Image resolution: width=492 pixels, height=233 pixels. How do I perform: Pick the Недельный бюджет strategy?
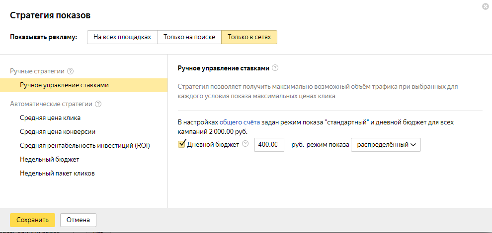pyautogui.click(x=50, y=160)
